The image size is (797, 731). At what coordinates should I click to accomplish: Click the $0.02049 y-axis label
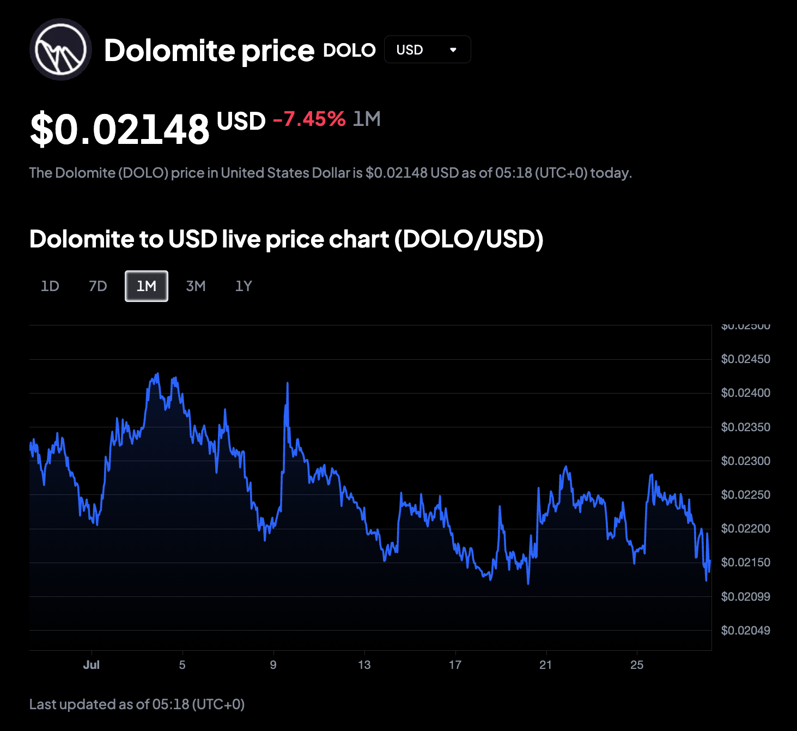tap(745, 631)
